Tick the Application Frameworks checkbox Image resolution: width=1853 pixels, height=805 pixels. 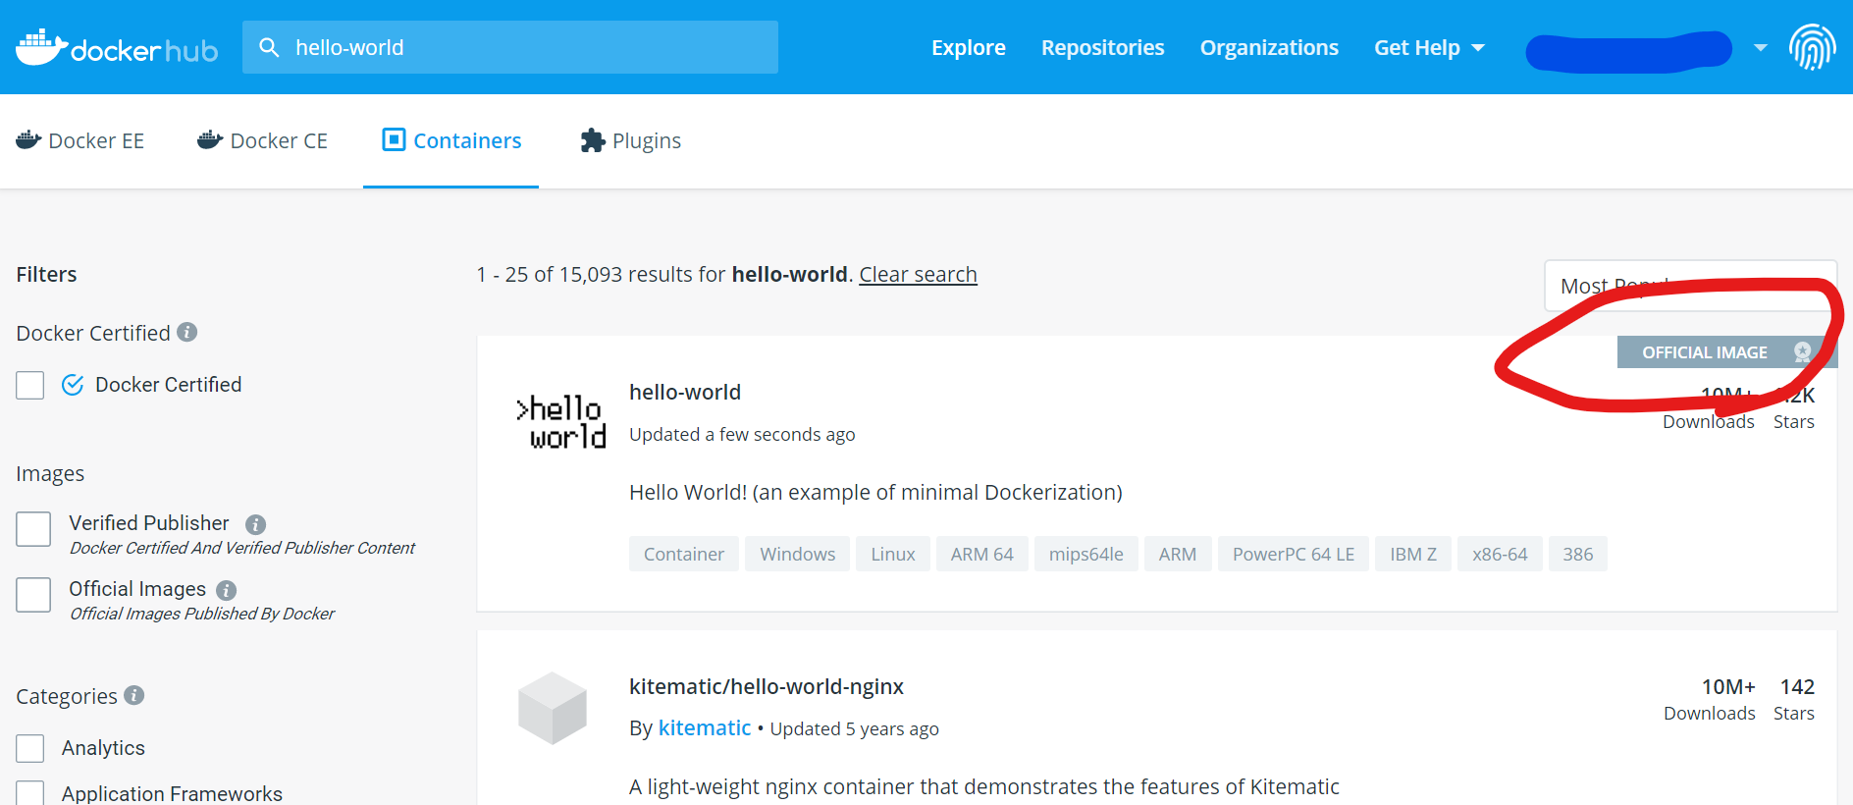tap(30, 793)
